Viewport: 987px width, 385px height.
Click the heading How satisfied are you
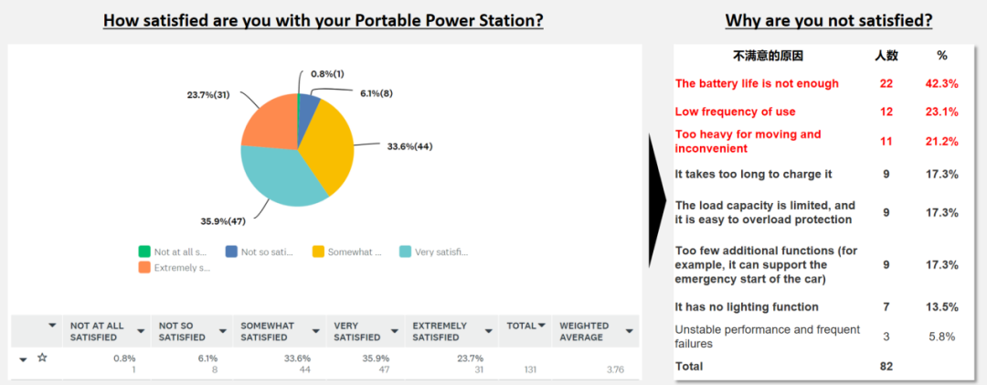(x=324, y=20)
